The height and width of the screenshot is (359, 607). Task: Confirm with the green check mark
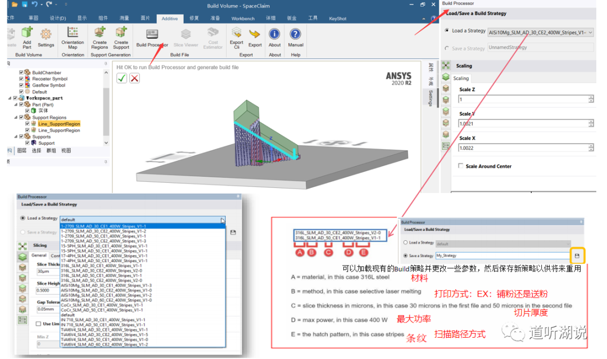click(x=121, y=78)
